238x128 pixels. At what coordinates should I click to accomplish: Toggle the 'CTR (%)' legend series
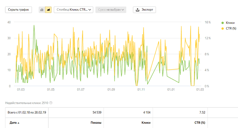click(x=229, y=29)
